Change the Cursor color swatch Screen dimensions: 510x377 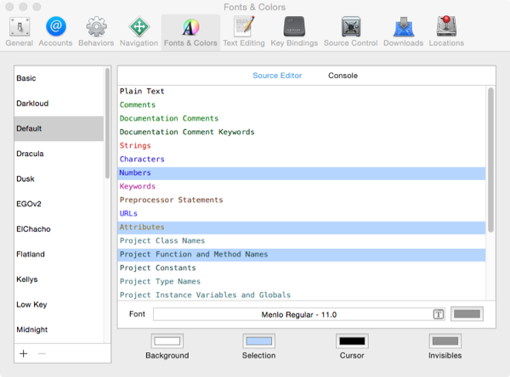(352, 341)
